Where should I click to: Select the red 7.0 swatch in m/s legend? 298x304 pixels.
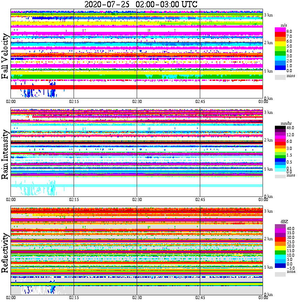pos(280,34)
